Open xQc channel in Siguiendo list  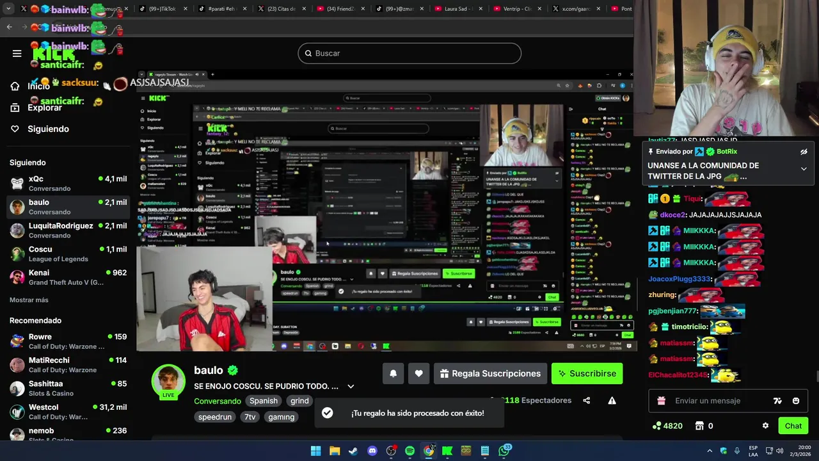pos(68,183)
